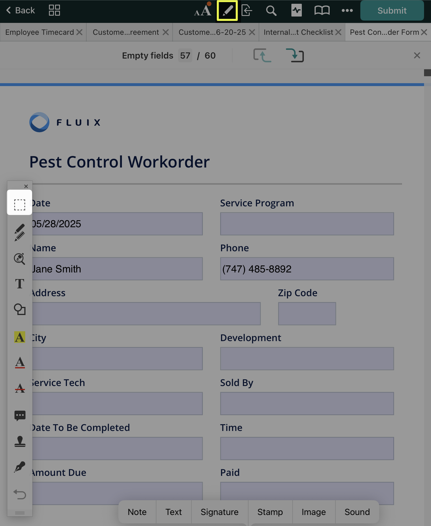431x526 pixels.
Task: Open the document thumbnails grid view
Action: tap(54, 10)
